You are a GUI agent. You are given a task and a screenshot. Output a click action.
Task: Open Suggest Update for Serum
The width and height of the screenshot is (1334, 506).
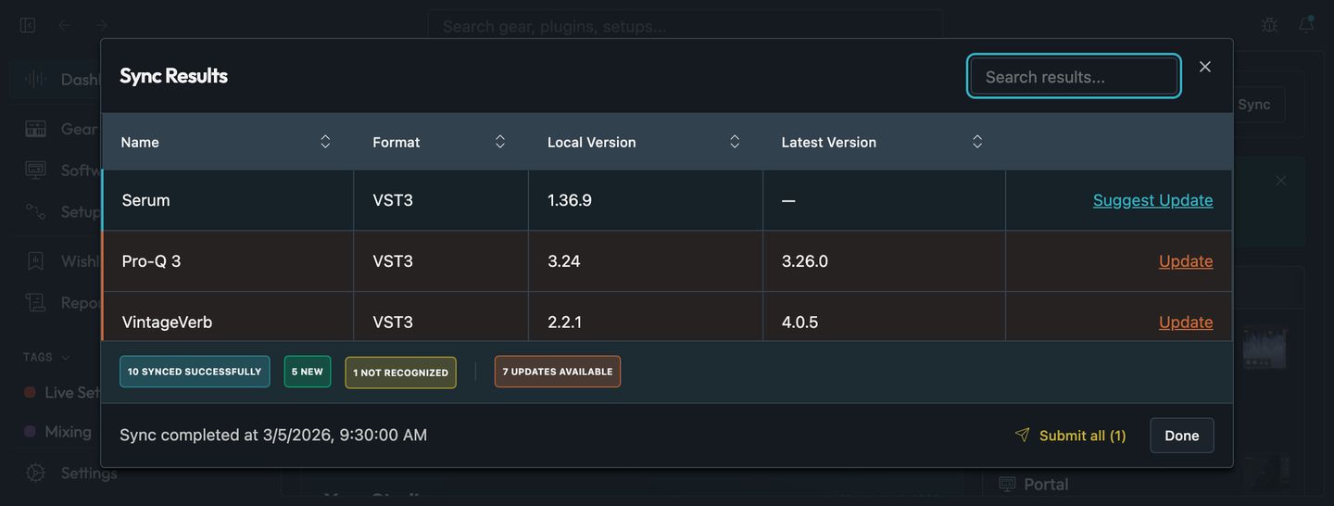1152,200
